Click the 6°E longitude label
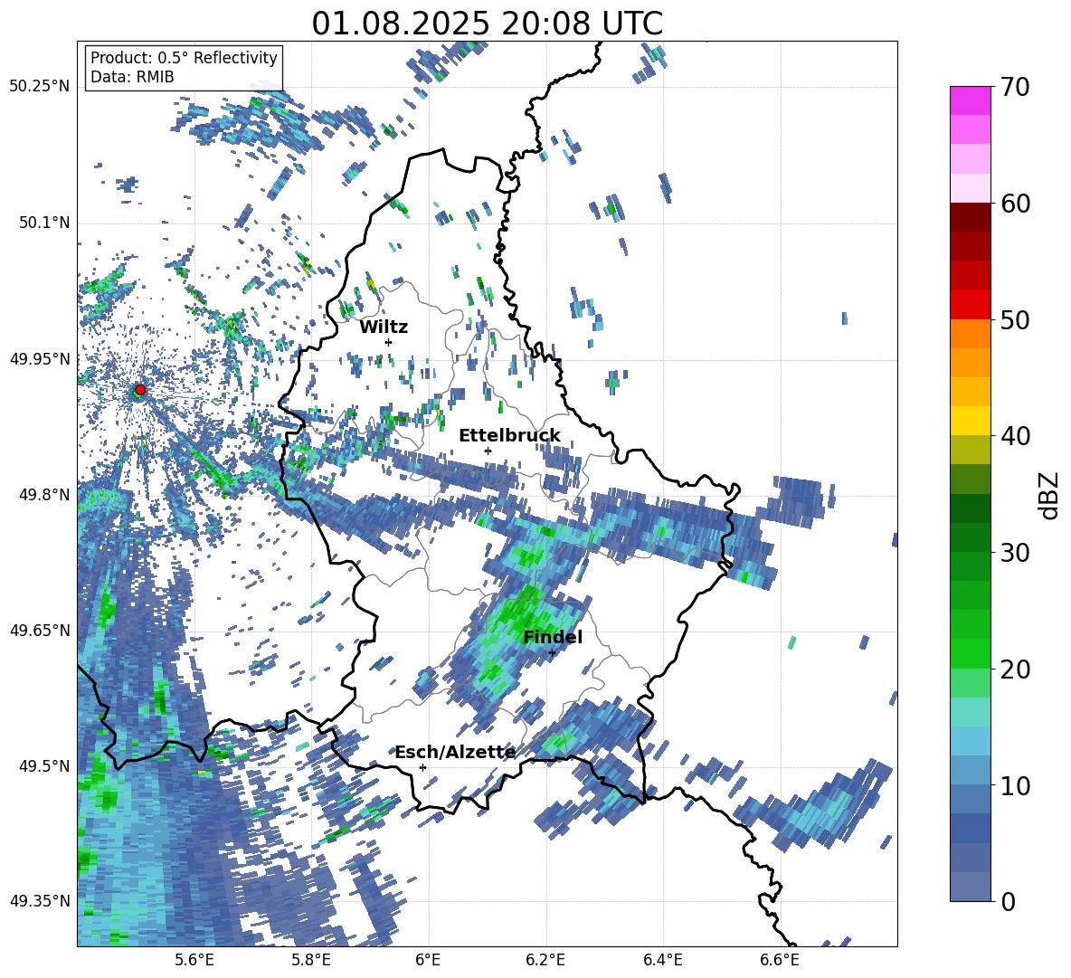Image resolution: width=1071 pixels, height=978 pixels. tap(428, 960)
